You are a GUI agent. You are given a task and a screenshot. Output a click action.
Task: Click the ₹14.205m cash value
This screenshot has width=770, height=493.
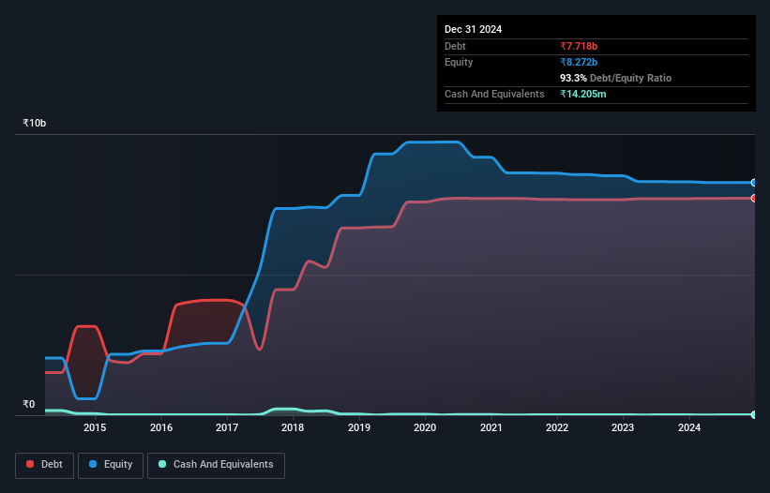coord(583,94)
